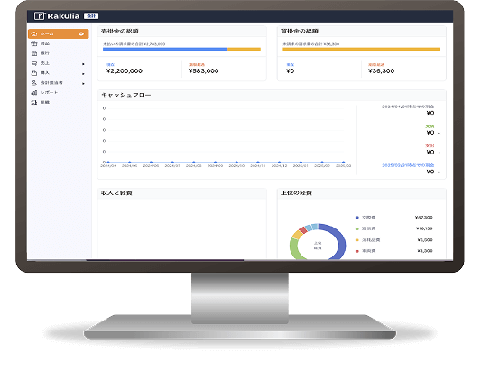
Task: Click the reports bar chart icon
Action: [x=34, y=92]
